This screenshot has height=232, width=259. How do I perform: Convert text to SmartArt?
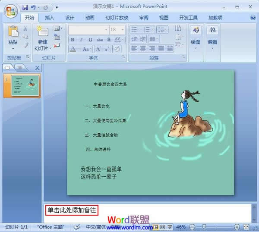click(x=179, y=45)
